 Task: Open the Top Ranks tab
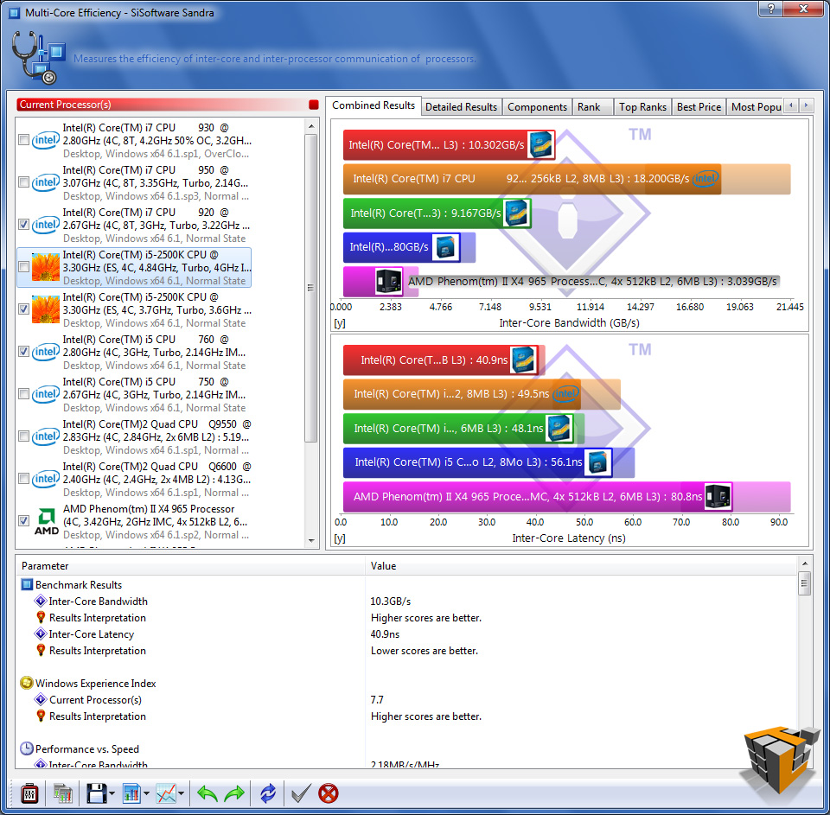click(642, 107)
